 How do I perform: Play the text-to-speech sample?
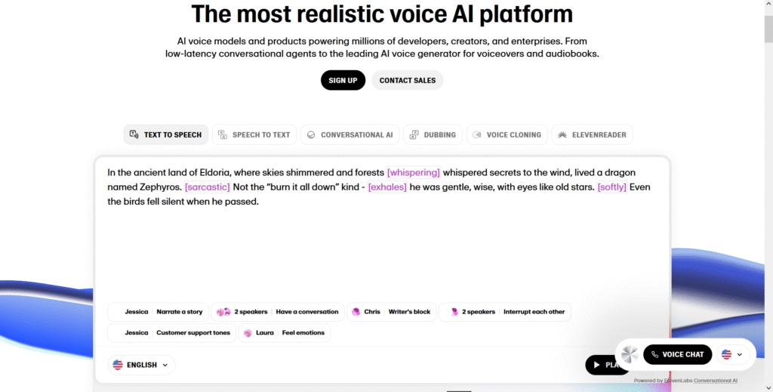point(600,365)
